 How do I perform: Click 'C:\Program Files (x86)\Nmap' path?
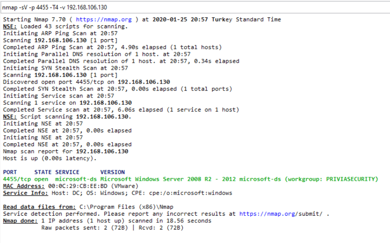pyautogui.click(x=127, y=207)
